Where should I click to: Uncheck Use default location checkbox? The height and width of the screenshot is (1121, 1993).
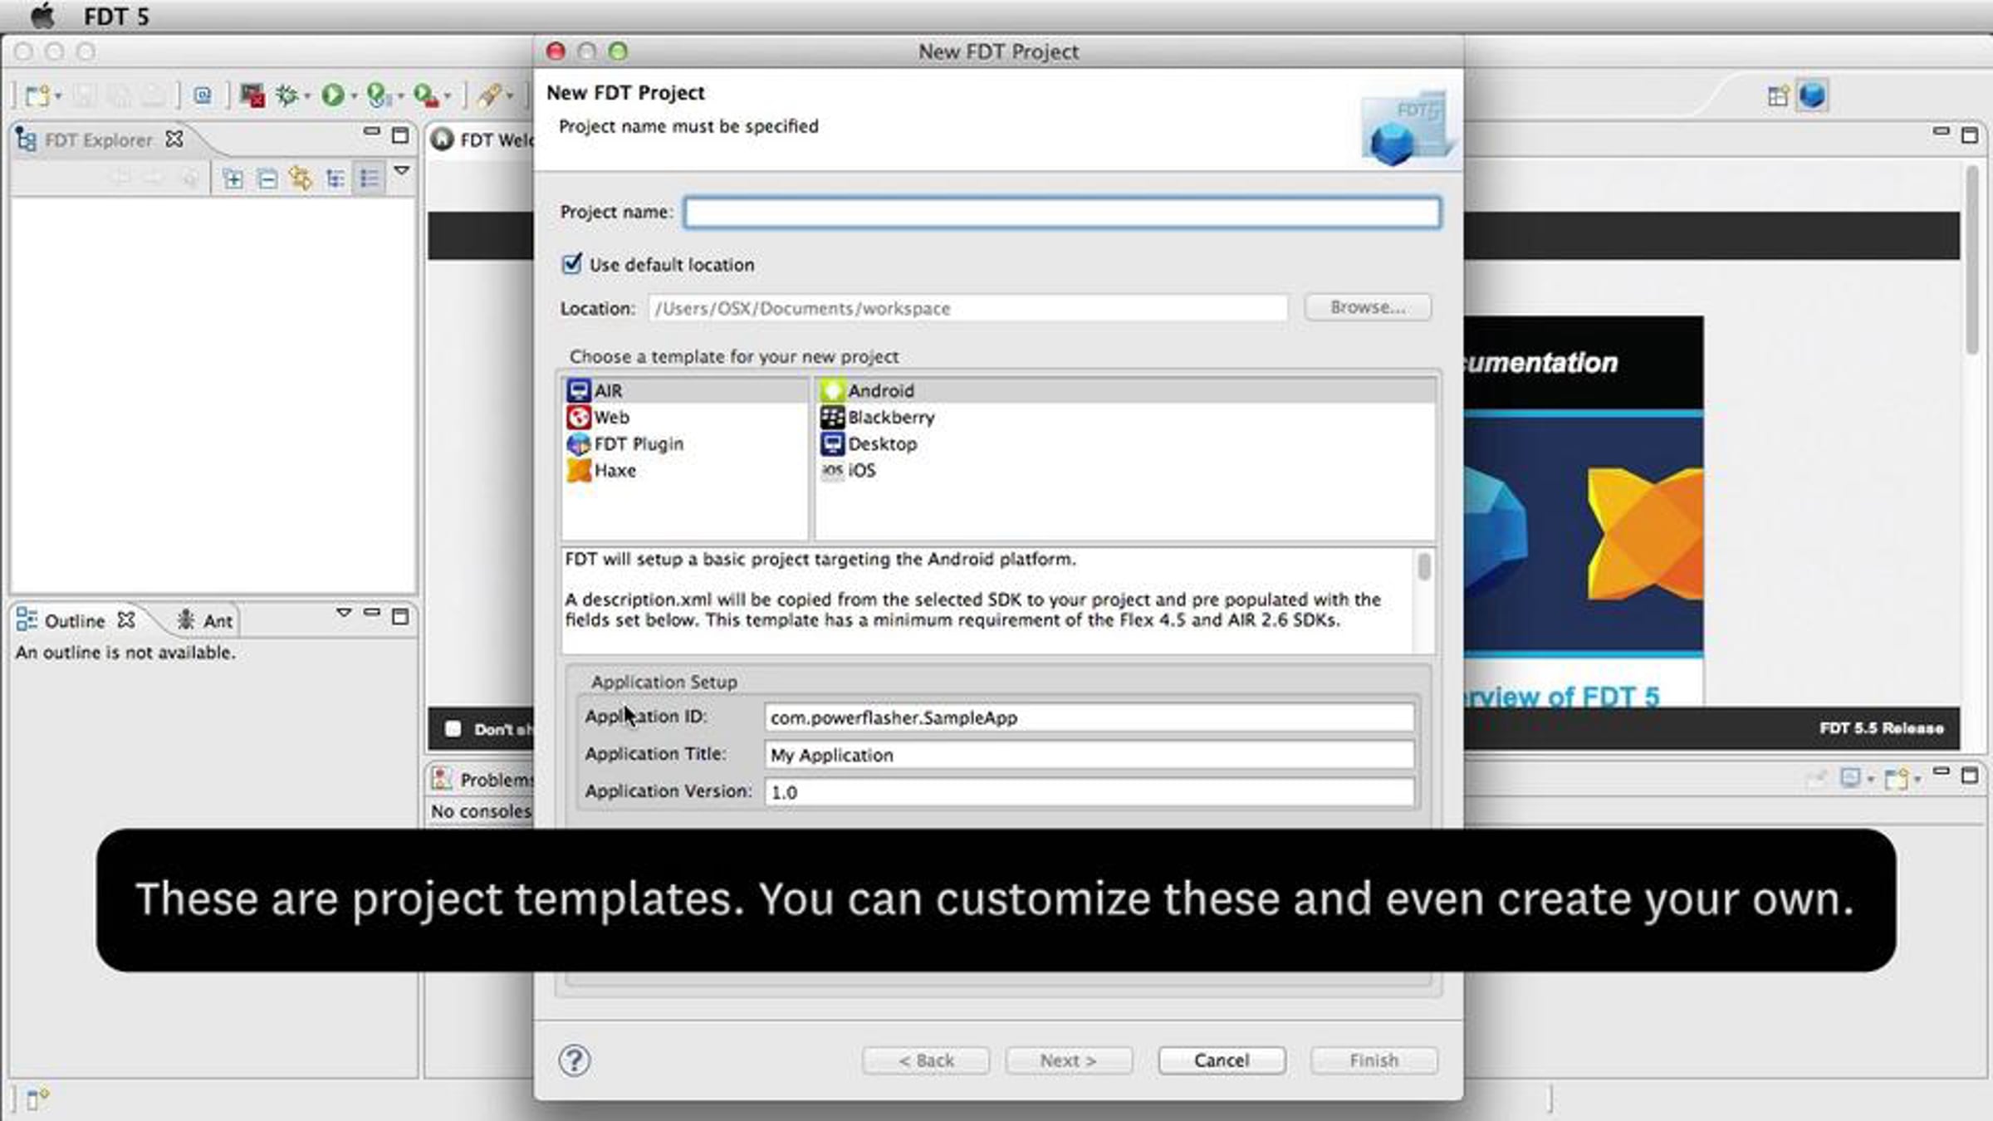click(572, 264)
